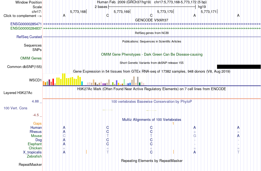Click the hg19 label beside scale bar
Viewport: 261px width, 171px height.
tap(202, 7)
